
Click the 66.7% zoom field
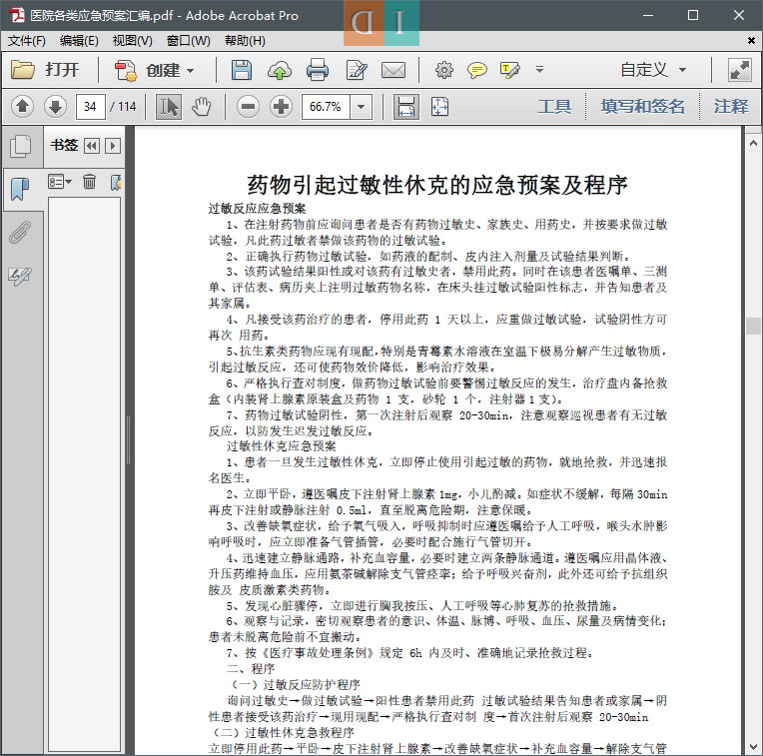point(326,107)
